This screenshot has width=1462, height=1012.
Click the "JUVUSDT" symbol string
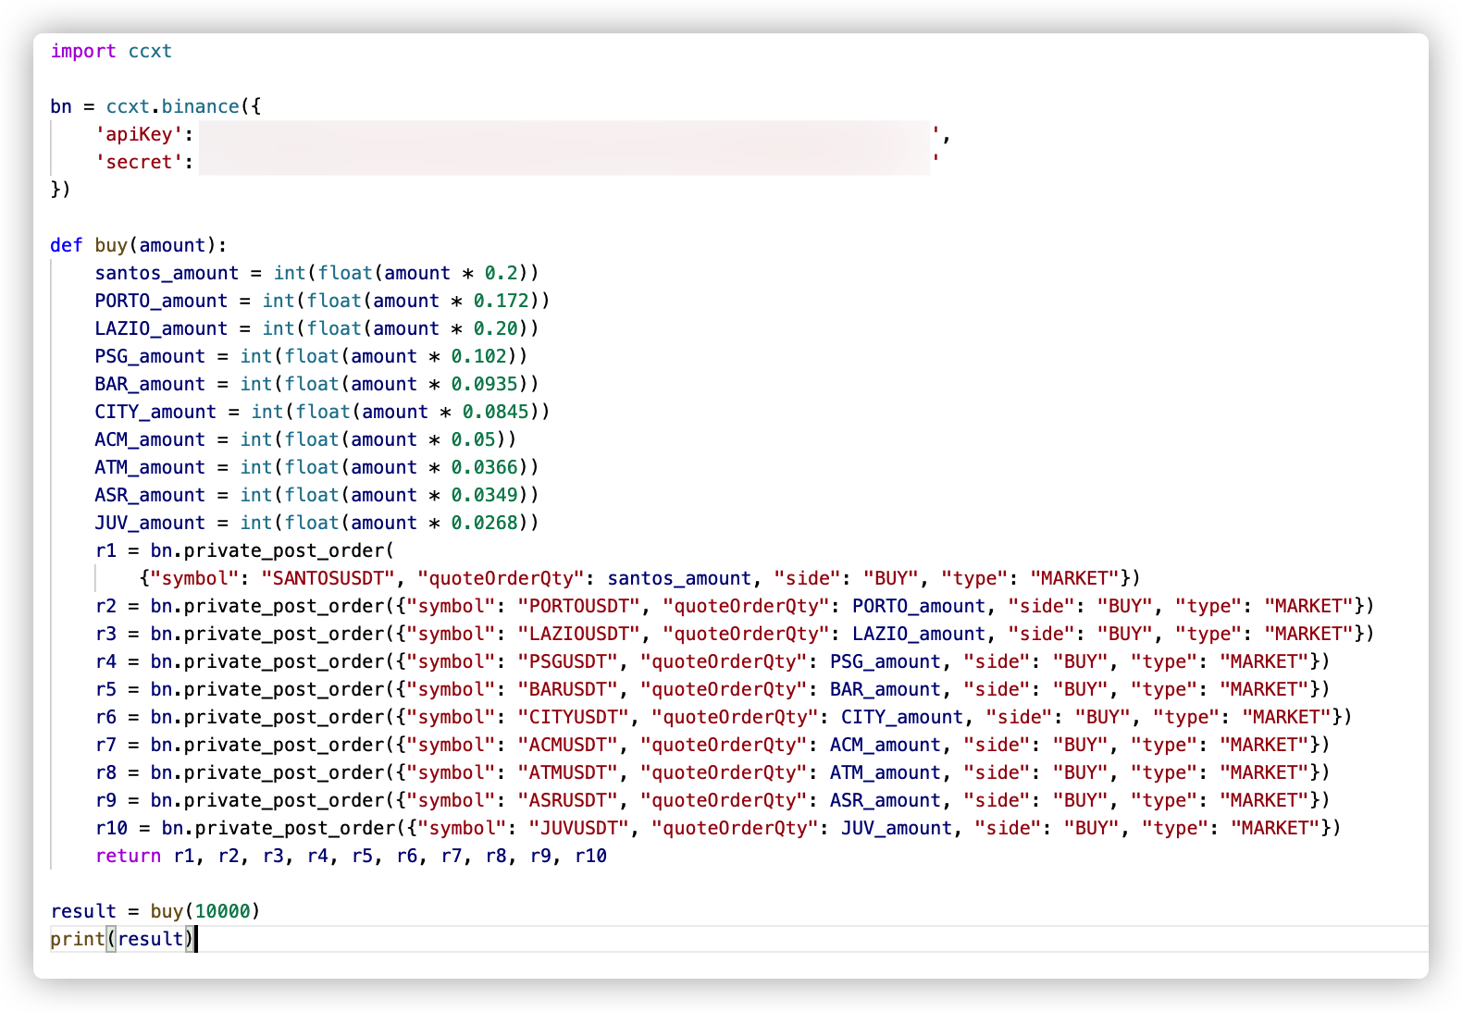pos(579,828)
